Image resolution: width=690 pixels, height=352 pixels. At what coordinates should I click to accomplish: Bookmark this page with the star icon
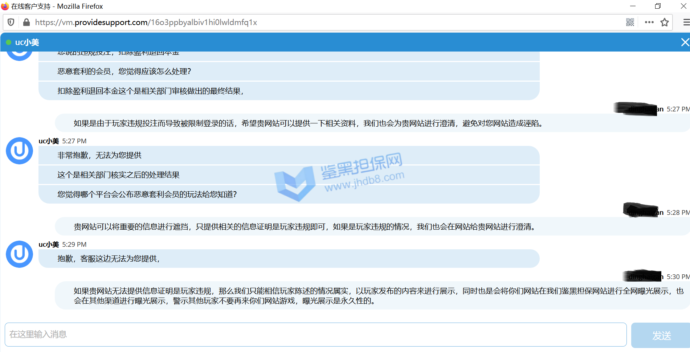[x=665, y=22]
